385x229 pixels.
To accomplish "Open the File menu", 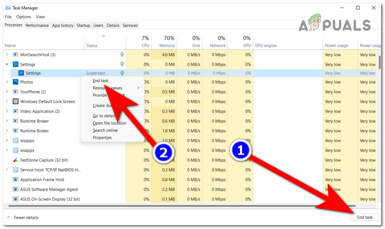I will click(8, 17).
